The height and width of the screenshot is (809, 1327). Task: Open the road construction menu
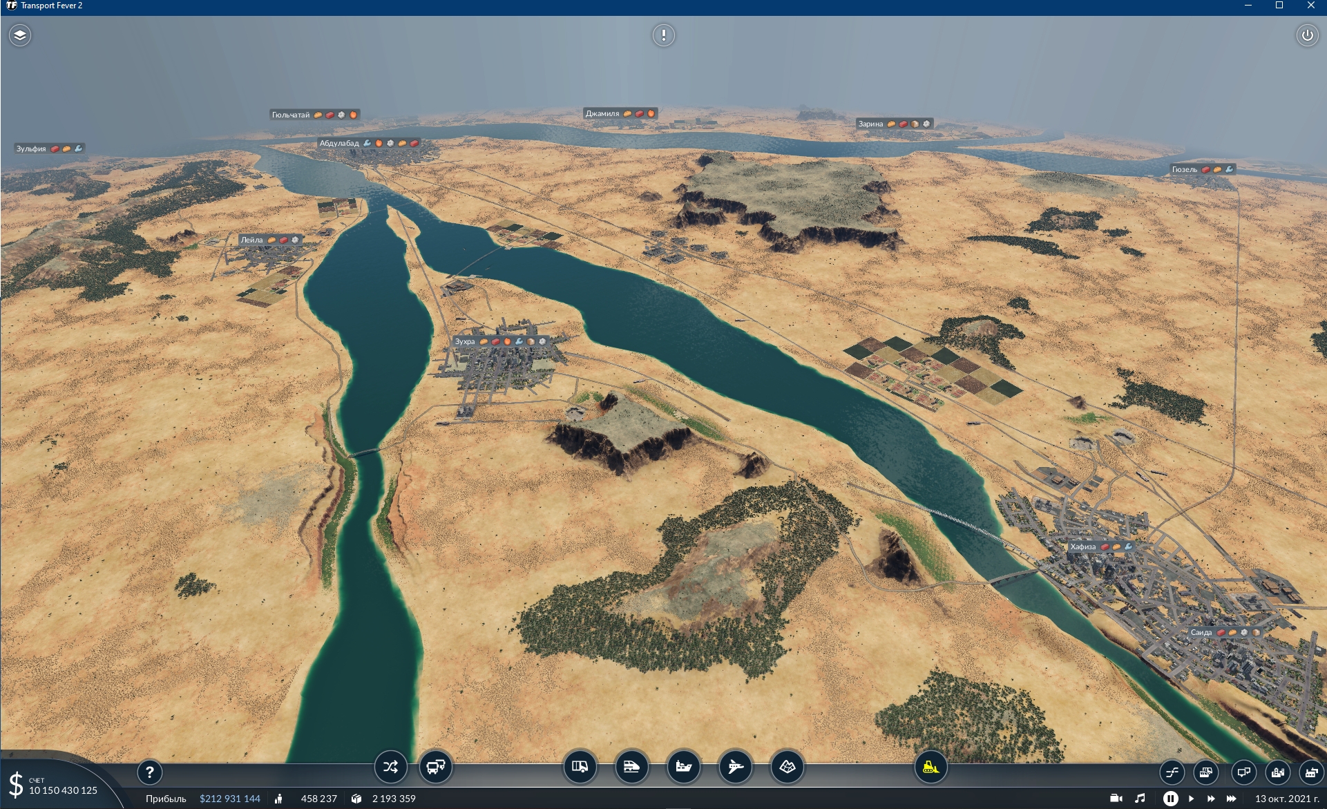[x=580, y=767]
